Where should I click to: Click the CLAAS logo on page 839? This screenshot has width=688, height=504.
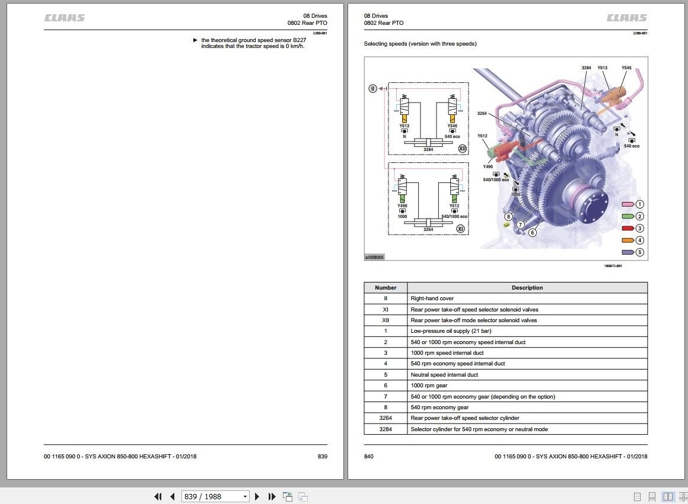(65, 18)
